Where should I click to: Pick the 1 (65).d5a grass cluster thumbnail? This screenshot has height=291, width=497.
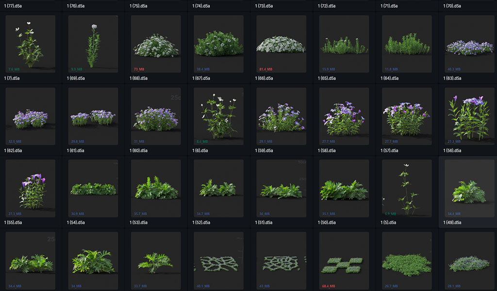344,44
